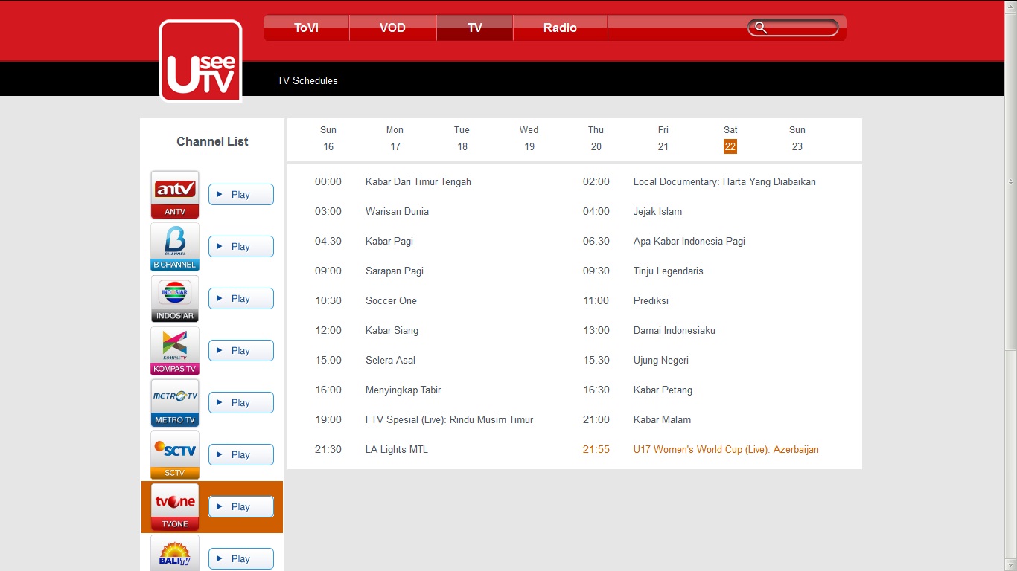Click U17 Women's World Cup (Live): Azerbaijan
1017x571 pixels.
[x=726, y=449]
